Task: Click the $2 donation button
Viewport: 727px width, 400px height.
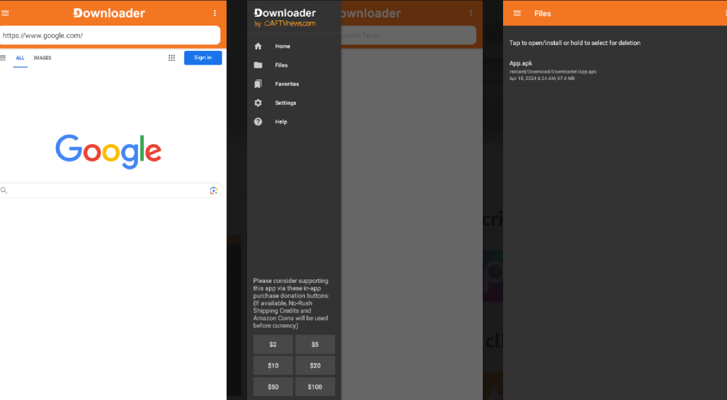Action: coord(273,344)
